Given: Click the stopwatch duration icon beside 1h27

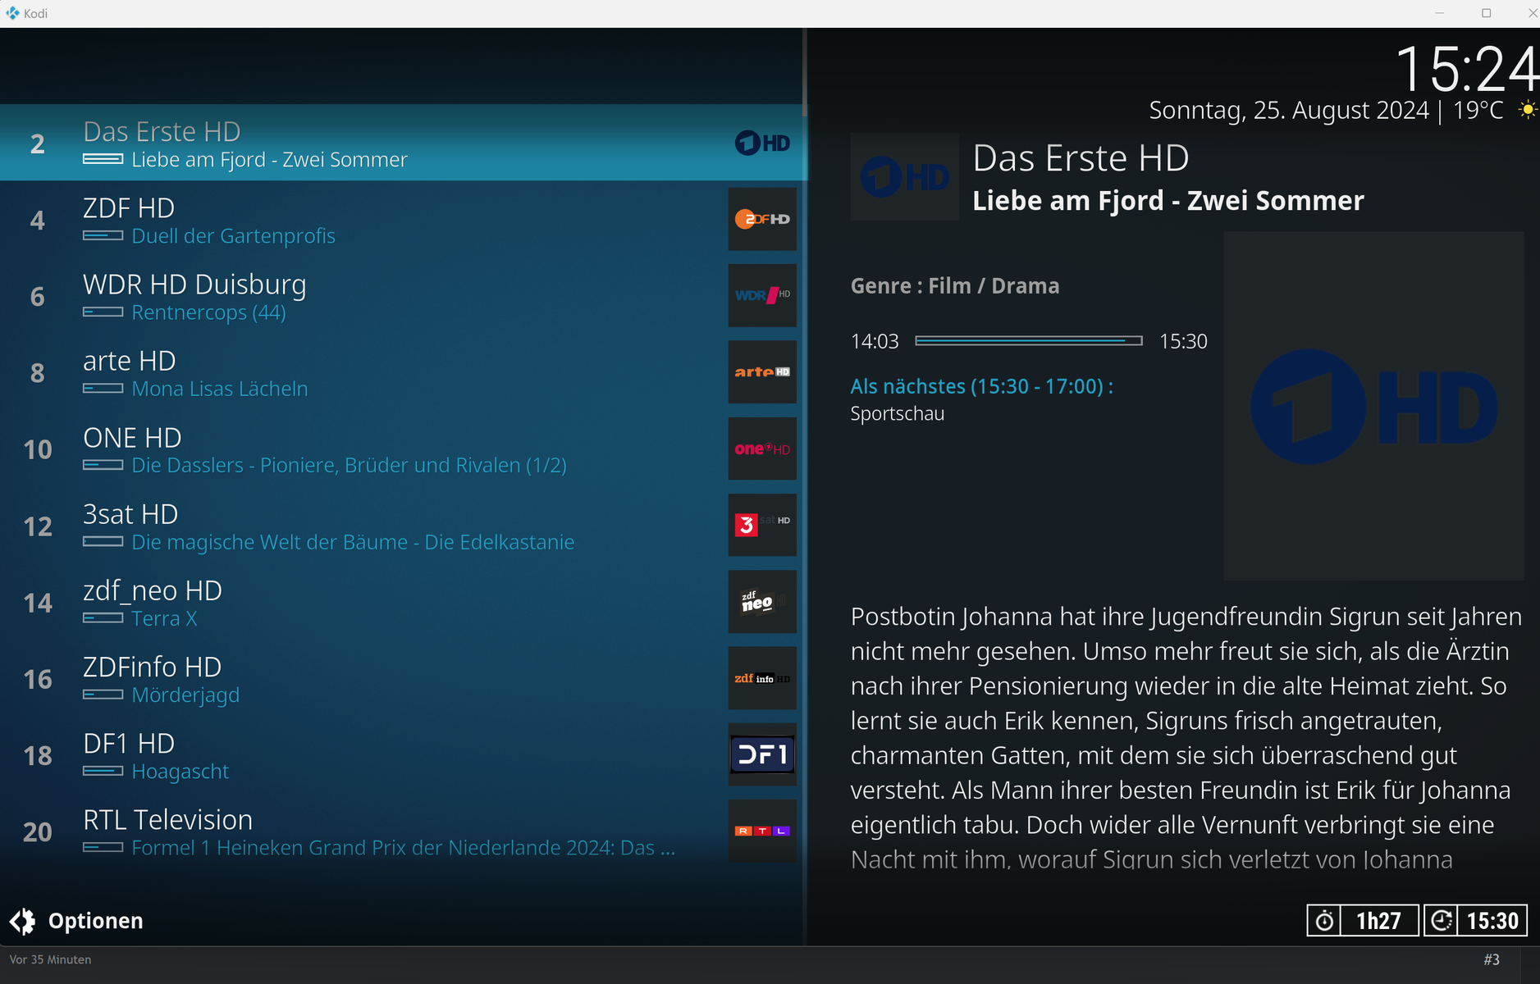Looking at the screenshot, I should (x=1324, y=921).
